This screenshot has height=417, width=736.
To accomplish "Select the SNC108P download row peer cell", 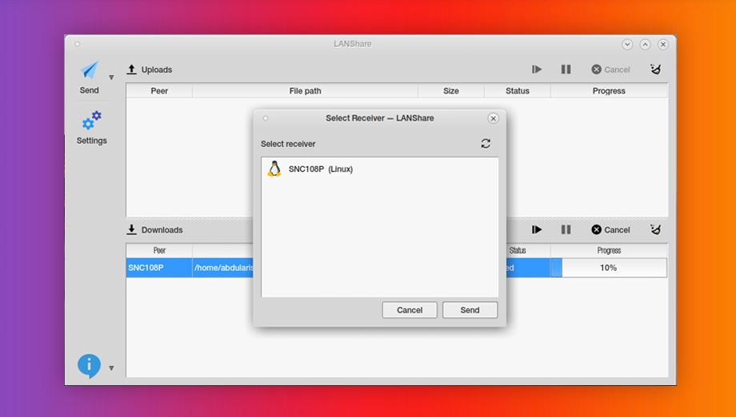I will point(159,268).
